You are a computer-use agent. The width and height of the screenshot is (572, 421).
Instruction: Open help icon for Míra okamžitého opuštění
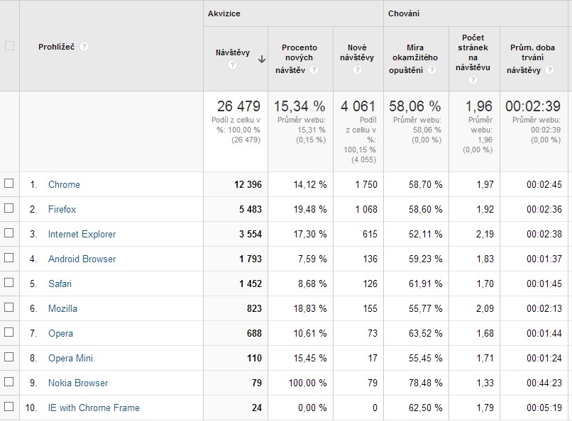pos(432,70)
